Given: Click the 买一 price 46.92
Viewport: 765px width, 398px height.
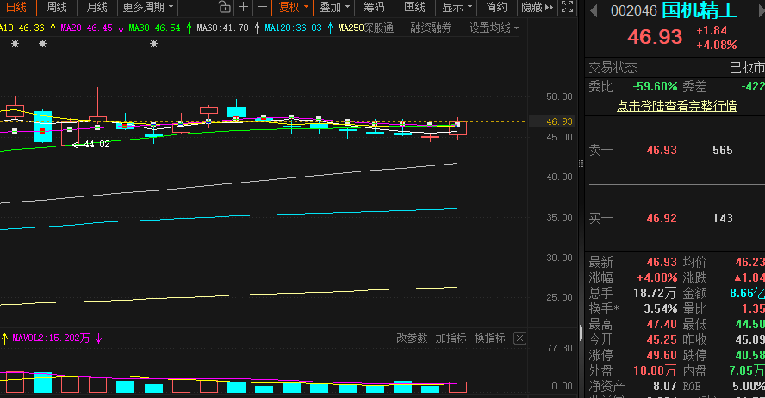Looking at the screenshot, I should (662, 218).
